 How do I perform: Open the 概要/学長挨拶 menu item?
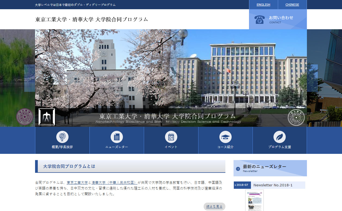tap(62, 140)
